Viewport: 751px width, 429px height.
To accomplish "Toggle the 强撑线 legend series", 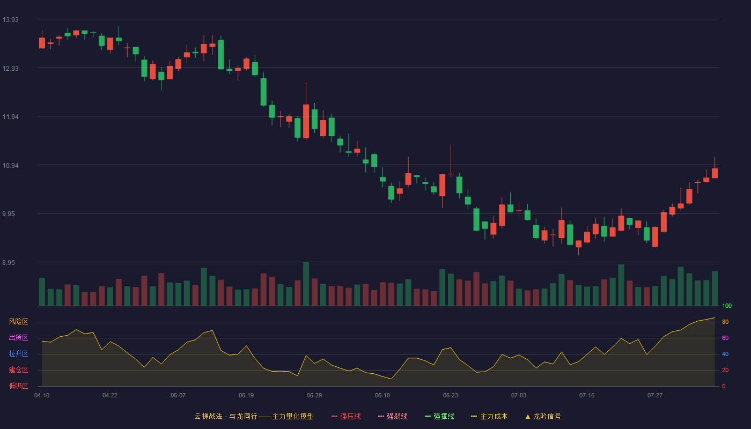I will coord(439,416).
